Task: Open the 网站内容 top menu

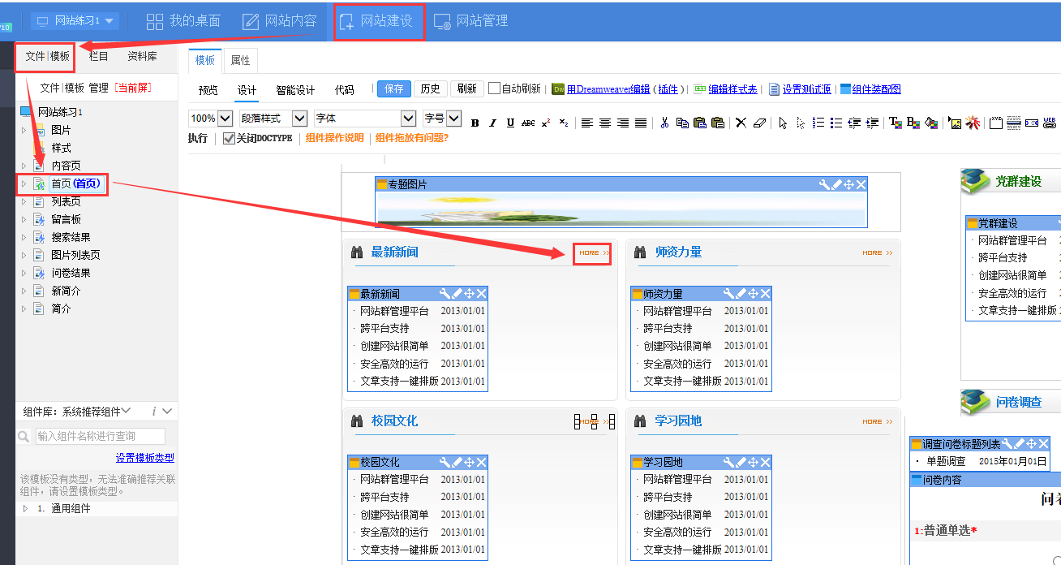Action: point(280,20)
